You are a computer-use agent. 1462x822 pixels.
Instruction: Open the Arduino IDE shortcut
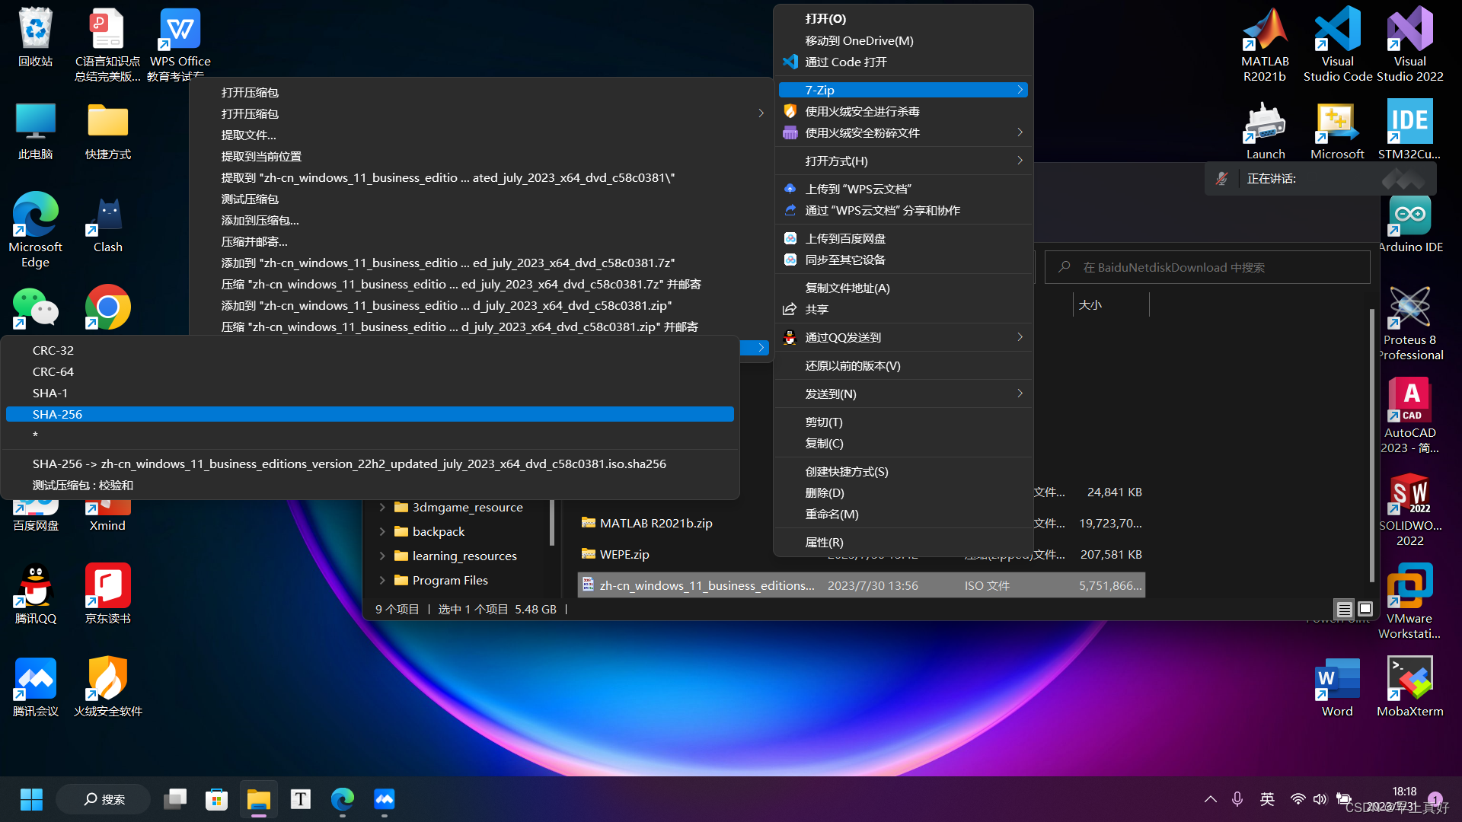1409,217
